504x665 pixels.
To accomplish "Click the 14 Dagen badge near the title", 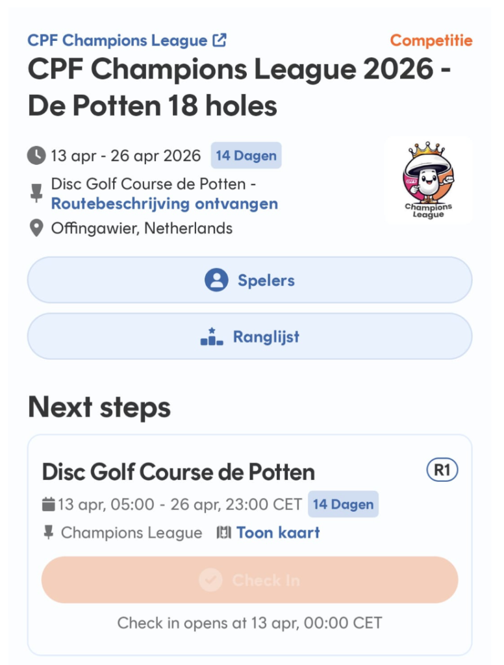I will pos(246,156).
